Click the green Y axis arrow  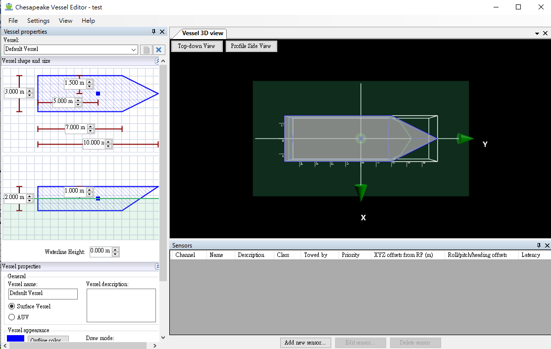(x=464, y=139)
